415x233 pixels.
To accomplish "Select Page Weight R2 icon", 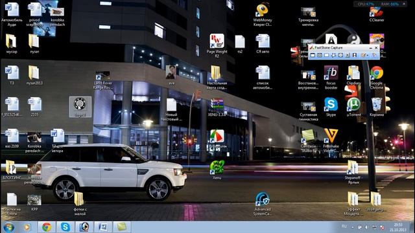I will [217, 46].
